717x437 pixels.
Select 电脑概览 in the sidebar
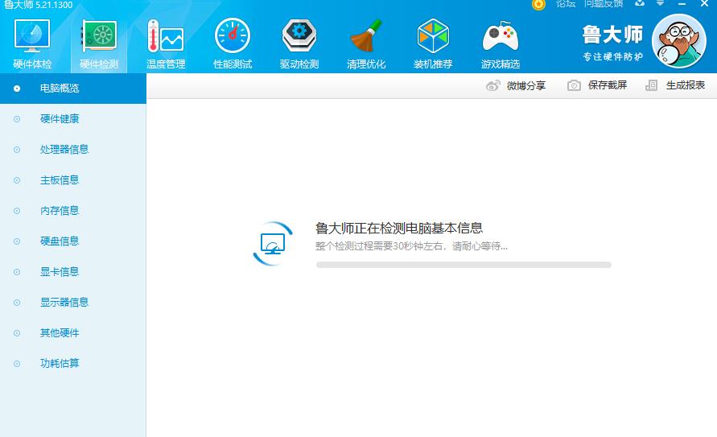pyautogui.click(x=73, y=89)
